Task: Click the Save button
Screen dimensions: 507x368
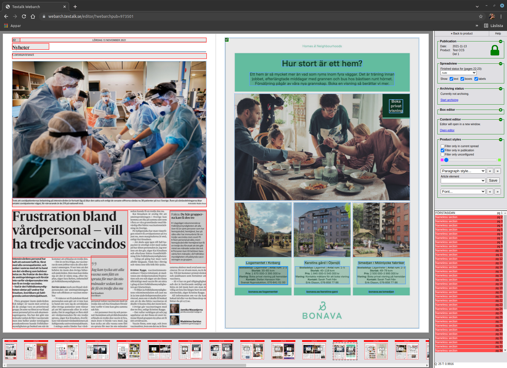Action: click(x=493, y=181)
